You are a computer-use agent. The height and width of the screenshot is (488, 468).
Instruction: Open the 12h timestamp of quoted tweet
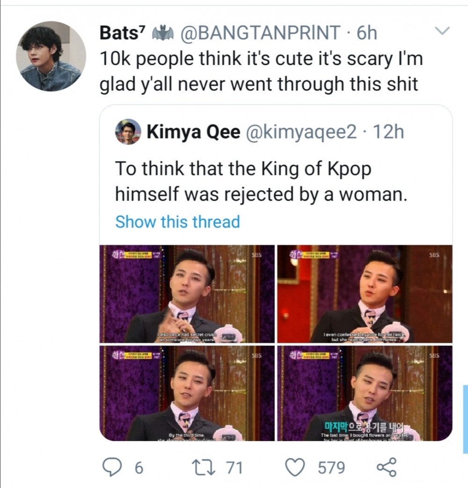388,132
